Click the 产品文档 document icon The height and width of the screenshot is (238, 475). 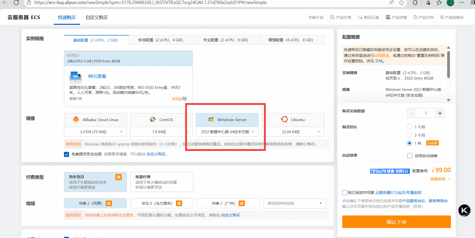click(x=415, y=17)
